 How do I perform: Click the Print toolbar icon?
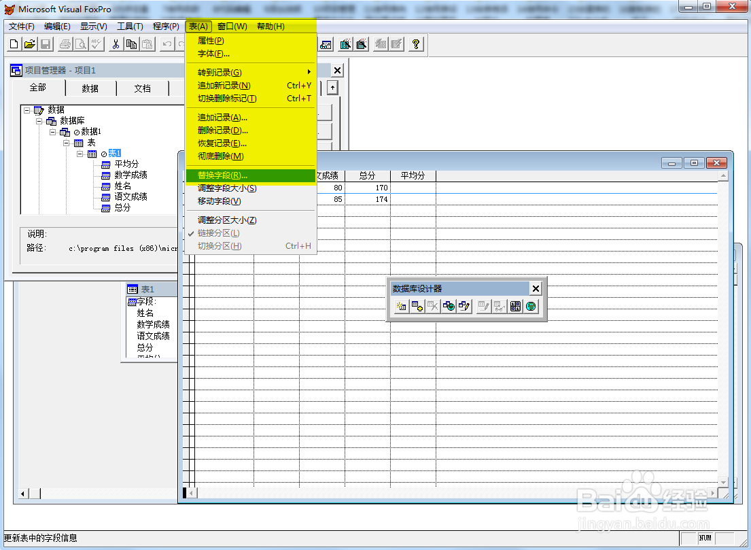[x=65, y=44]
